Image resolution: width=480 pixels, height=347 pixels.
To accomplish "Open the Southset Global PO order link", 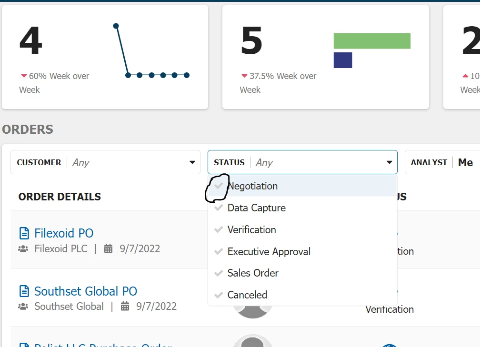I will tap(86, 291).
